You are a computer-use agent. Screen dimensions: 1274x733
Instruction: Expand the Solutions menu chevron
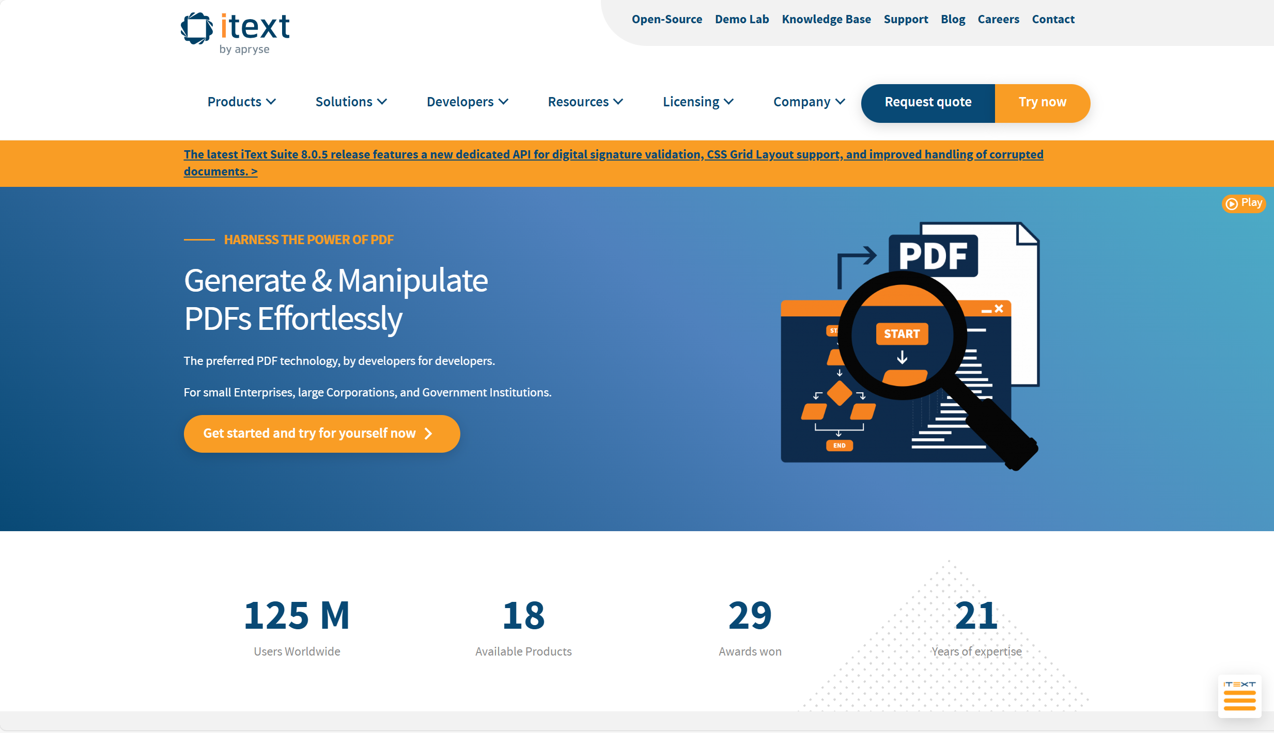point(382,102)
